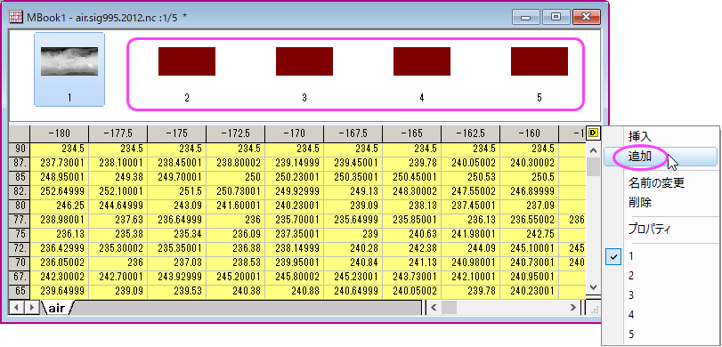Select column header -180
722x347 pixels.
point(60,133)
